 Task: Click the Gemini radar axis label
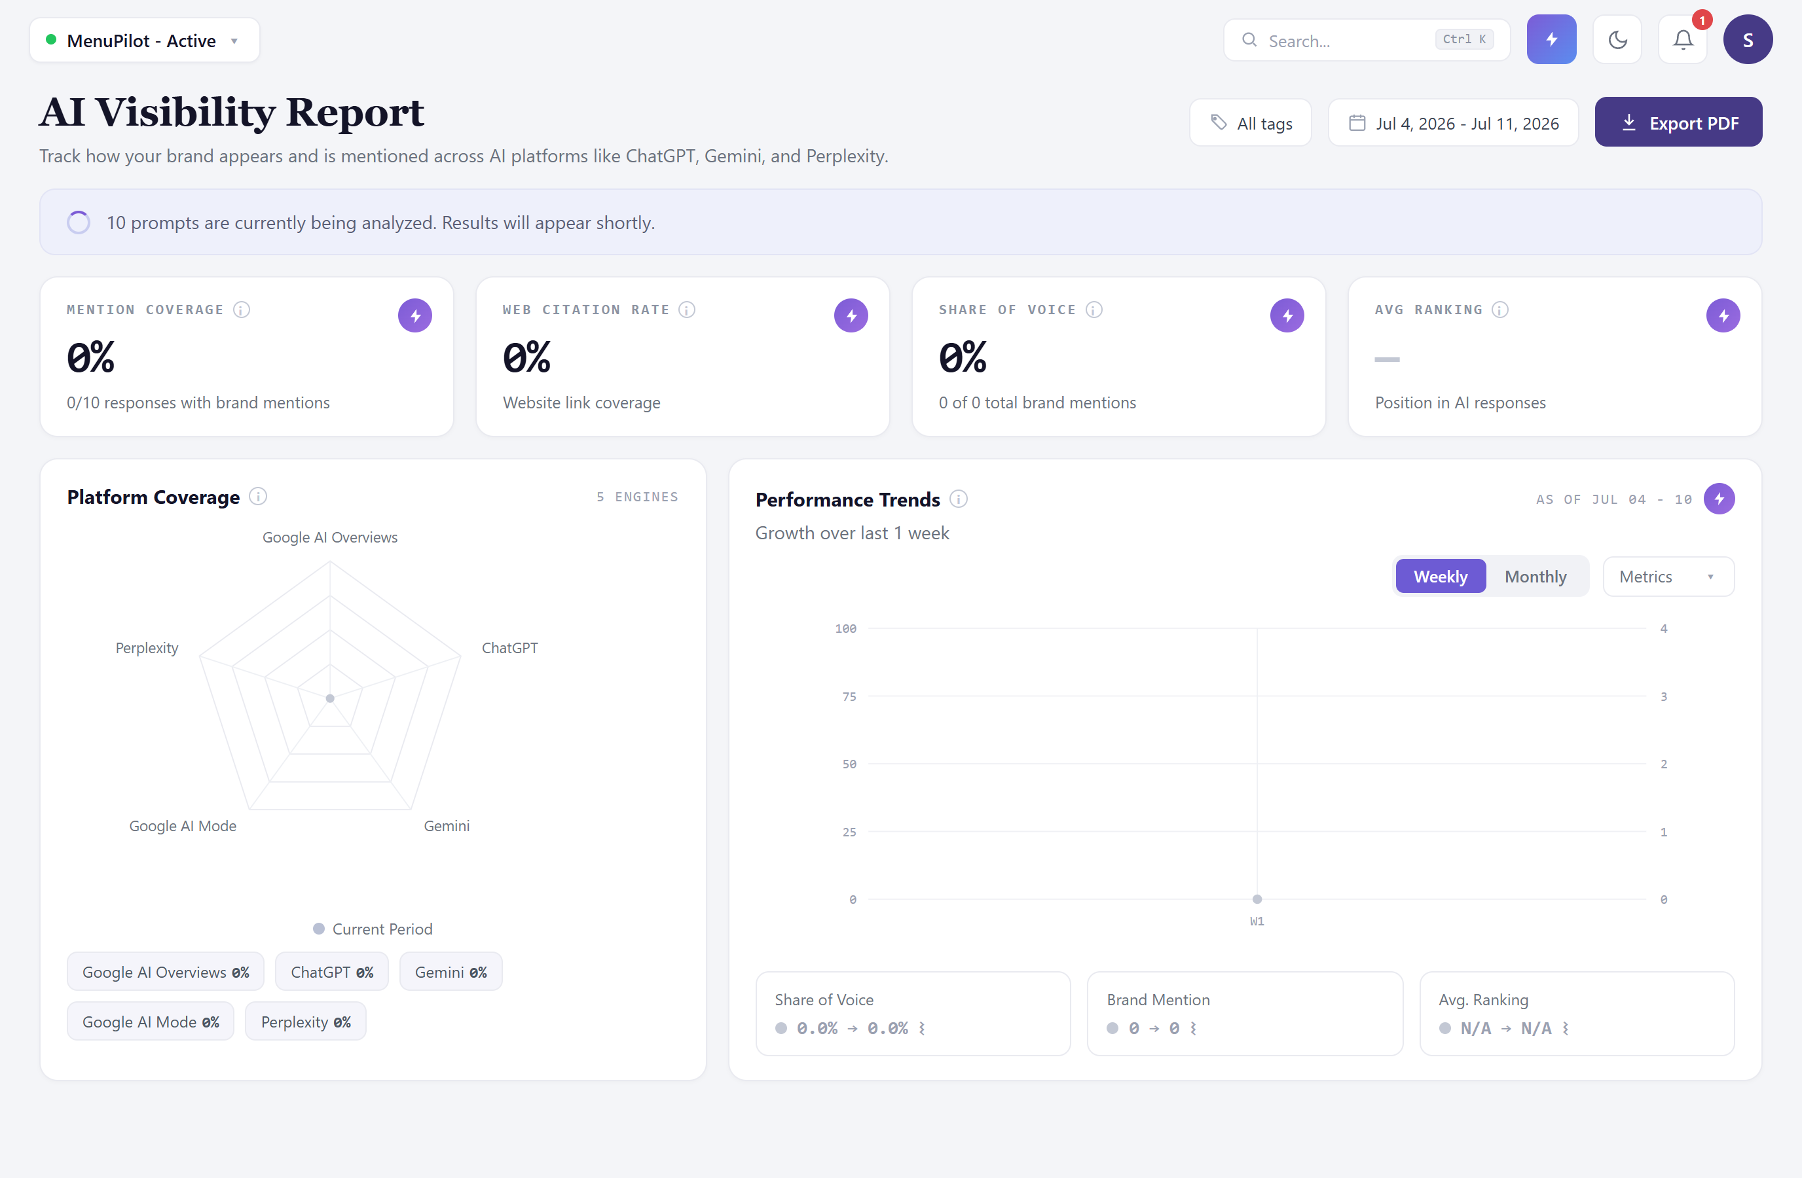coord(447,825)
